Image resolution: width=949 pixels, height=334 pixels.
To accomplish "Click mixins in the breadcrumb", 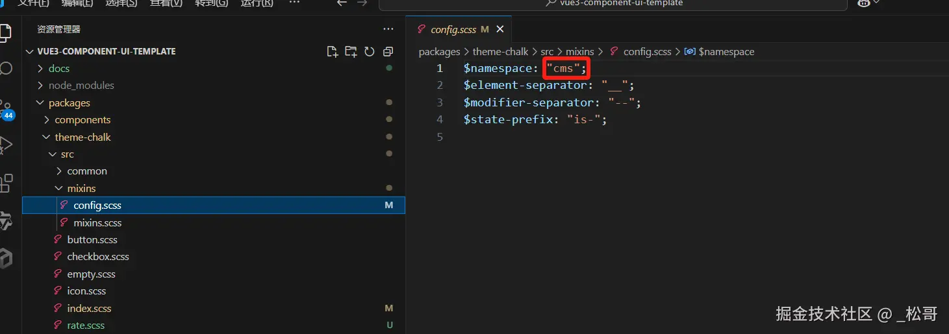I will [580, 51].
